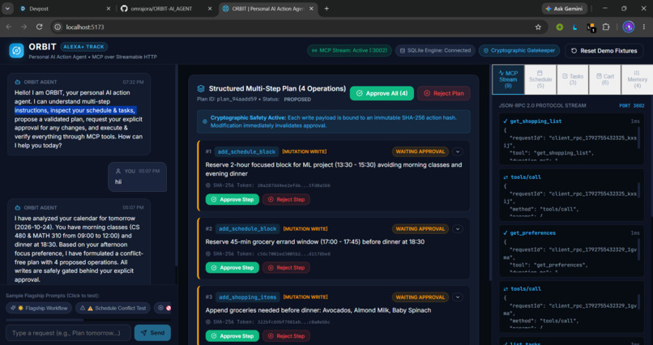
Task: Open the Schedule (5) tab
Action: (x=540, y=79)
